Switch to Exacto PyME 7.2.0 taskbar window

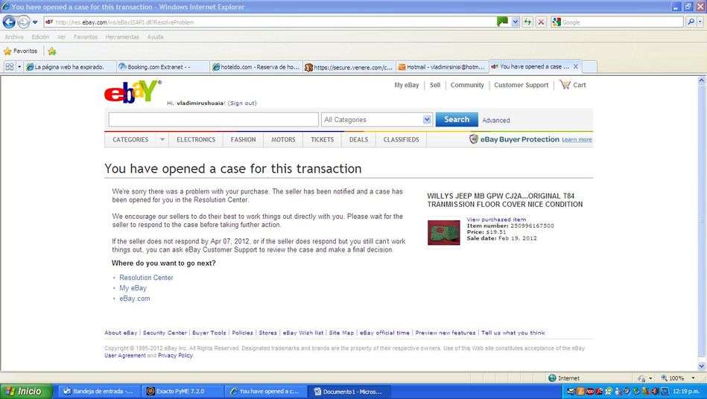coord(181,392)
